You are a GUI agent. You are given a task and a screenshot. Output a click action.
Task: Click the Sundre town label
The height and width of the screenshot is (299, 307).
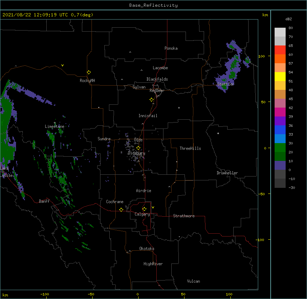(104, 139)
